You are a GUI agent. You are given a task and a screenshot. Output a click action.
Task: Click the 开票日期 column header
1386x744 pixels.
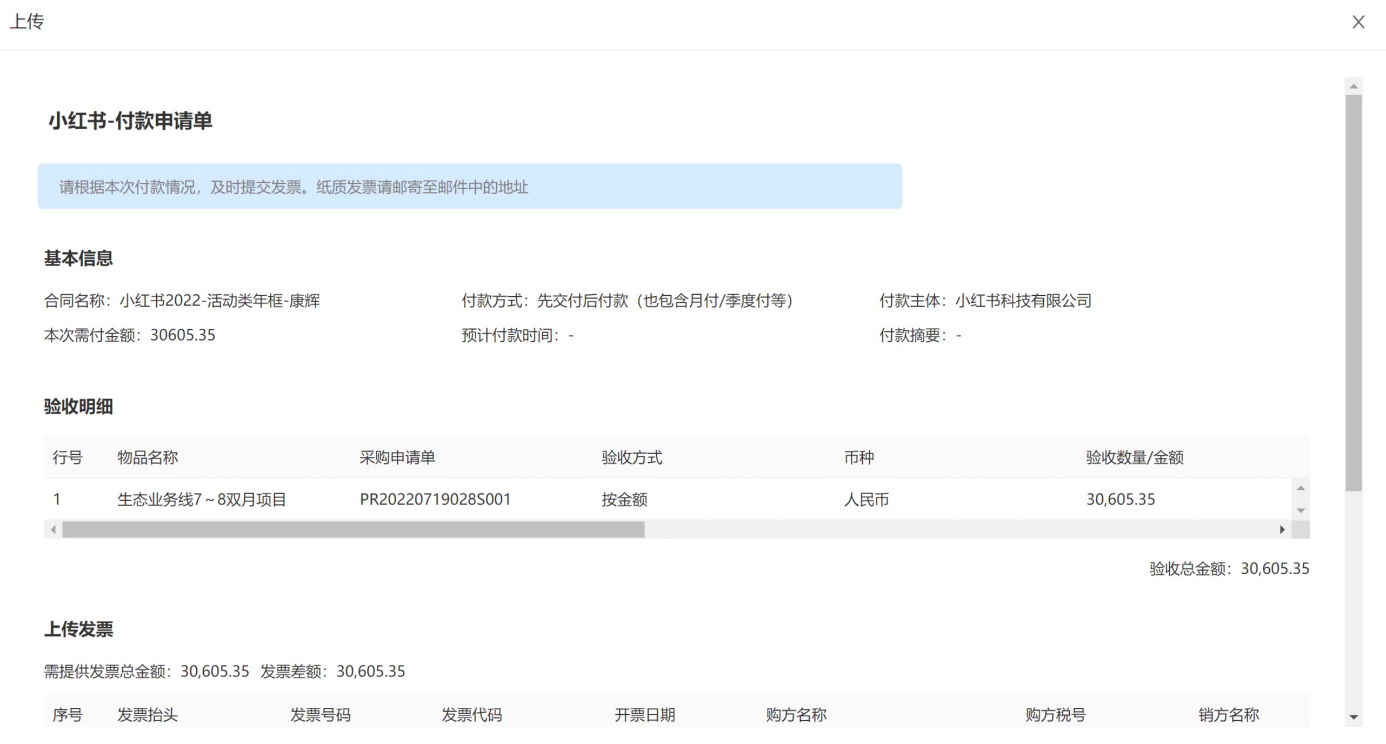pyautogui.click(x=644, y=715)
